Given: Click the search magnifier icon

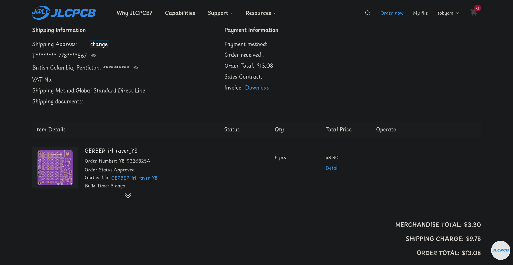Looking at the screenshot, I should 368,13.
